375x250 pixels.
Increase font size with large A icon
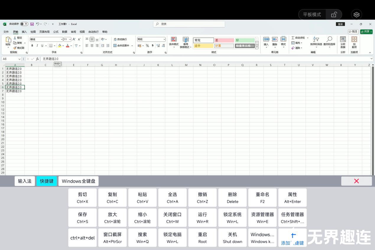[x=74, y=39]
